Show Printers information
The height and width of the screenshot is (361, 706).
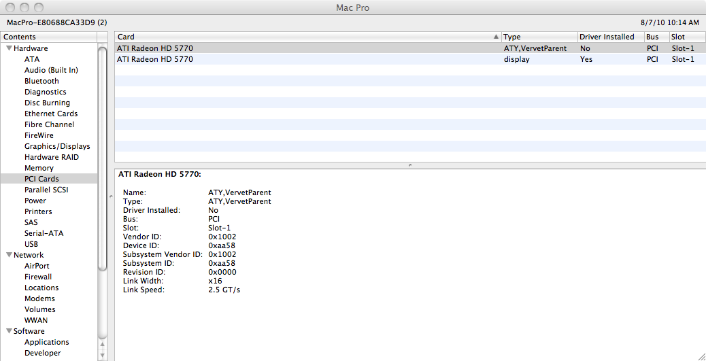[x=38, y=211]
